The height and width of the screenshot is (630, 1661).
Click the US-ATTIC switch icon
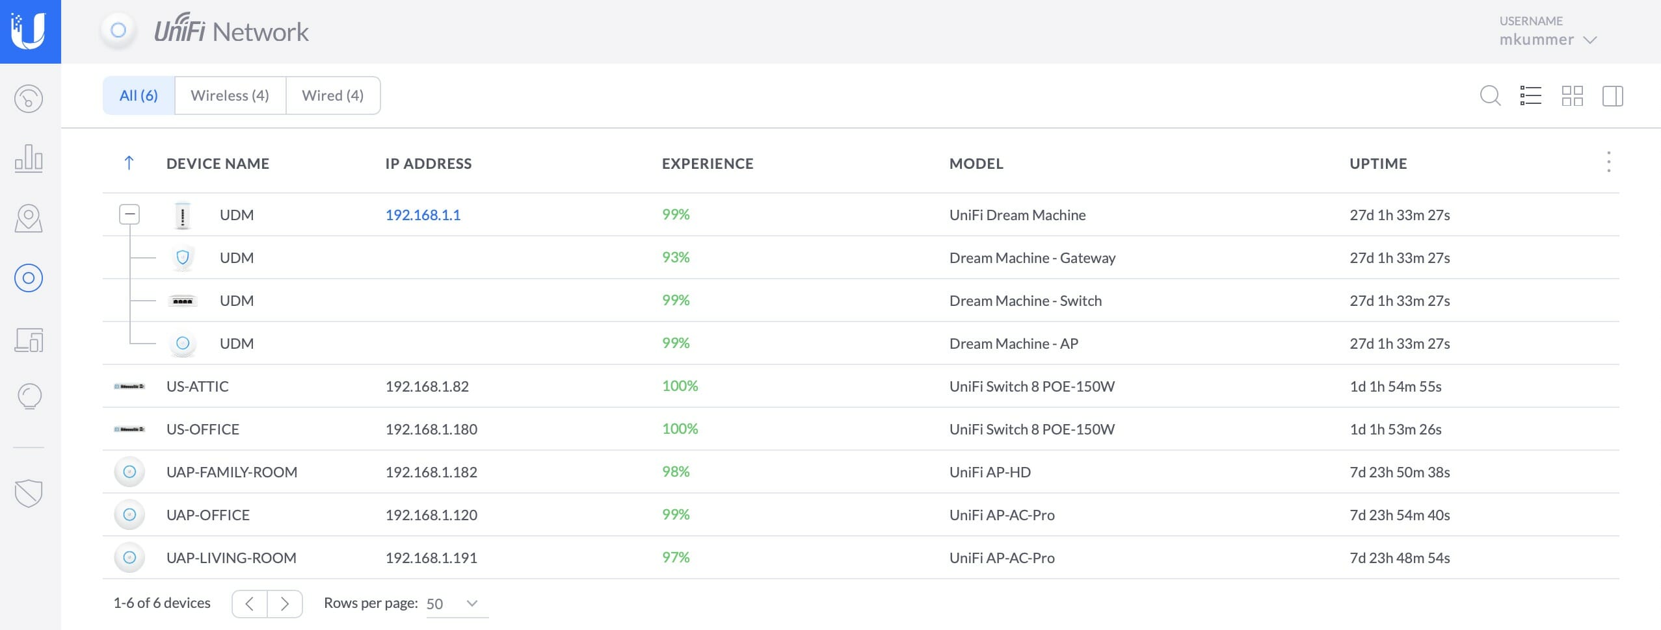pyautogui.click(x=129, y=386)
